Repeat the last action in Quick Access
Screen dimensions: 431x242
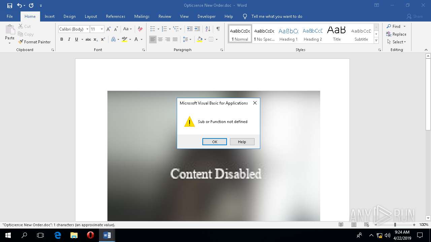(31, 5)
